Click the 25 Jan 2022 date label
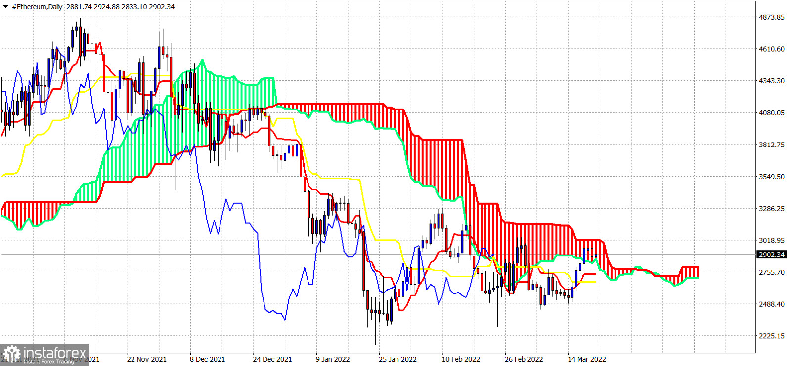The image size is (791, 366). pos(397,359)
